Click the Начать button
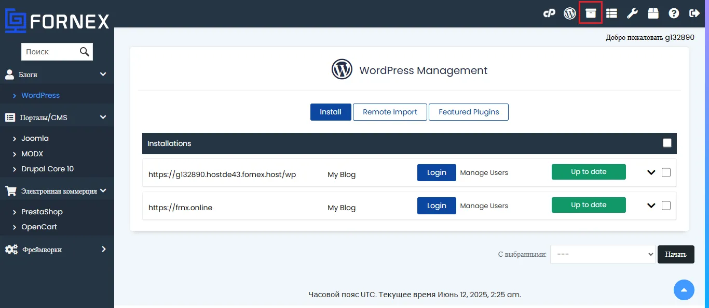 point(676,254)
